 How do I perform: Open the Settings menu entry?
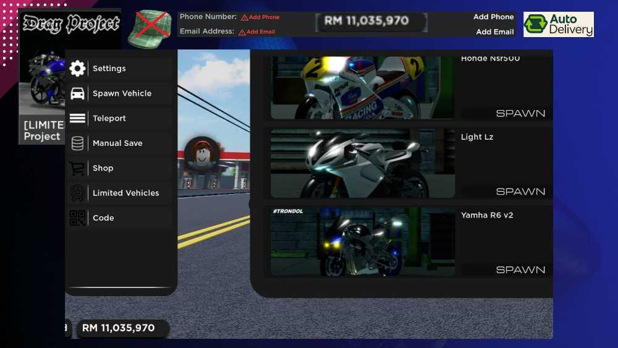point(121,69)
